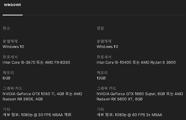Click the 12GB memory value

pos(101,78)
